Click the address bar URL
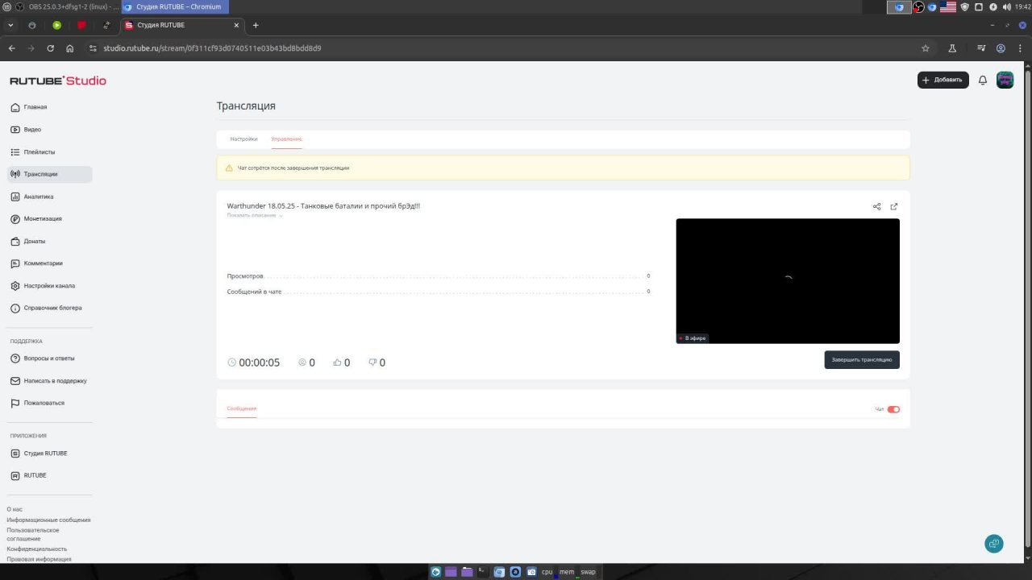The height and width of the screenshot is (580, 1032). click(x=212, y=48)
